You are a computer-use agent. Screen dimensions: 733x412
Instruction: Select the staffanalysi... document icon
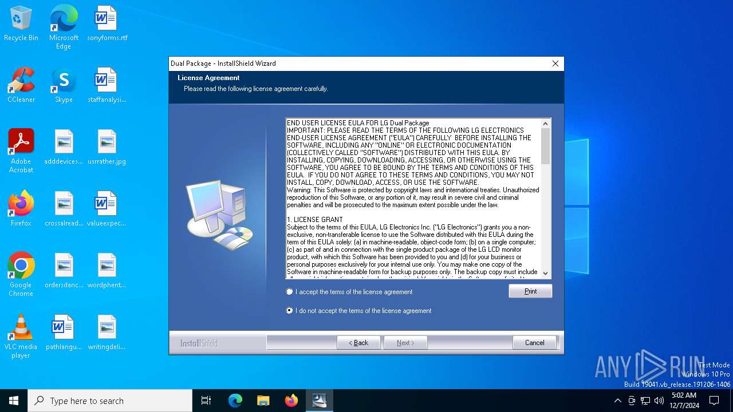(x=107, y=85)
